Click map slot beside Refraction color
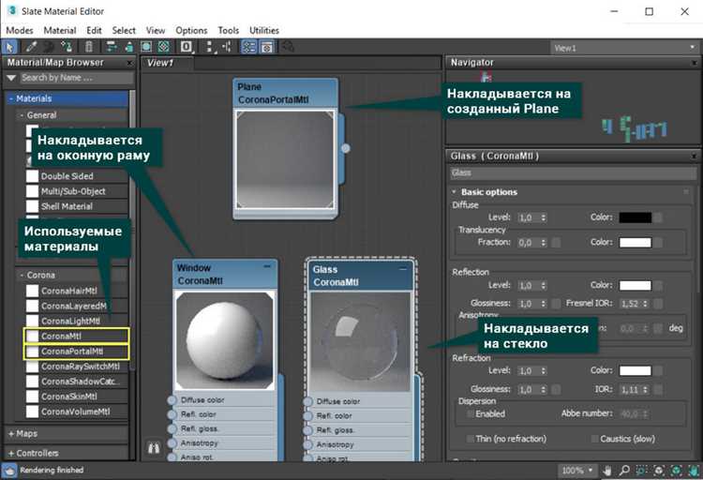Screen dimensions: 703x480 point(658,370)
